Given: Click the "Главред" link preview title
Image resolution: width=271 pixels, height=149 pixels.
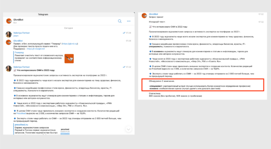Looking at the screenshot, I should [19, 53].
